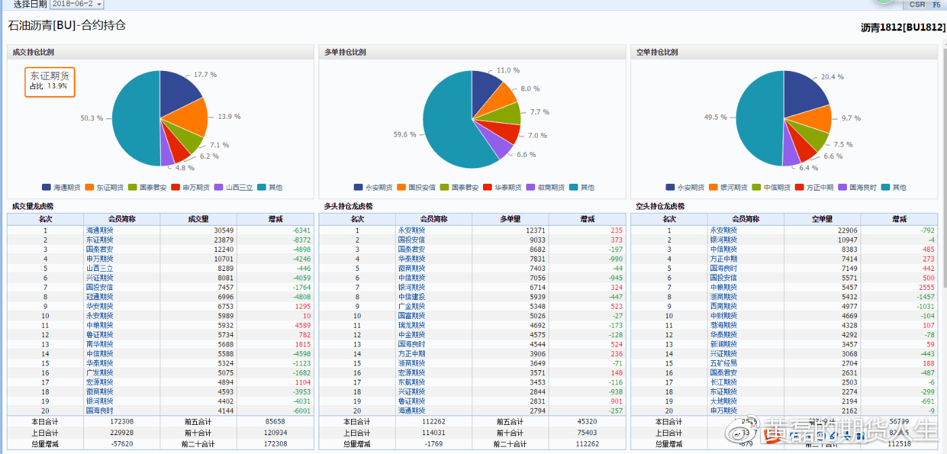Open 东证期货 link in 成交里龙虎榜 row 2

pyautogui.click(x=99, y=240)
